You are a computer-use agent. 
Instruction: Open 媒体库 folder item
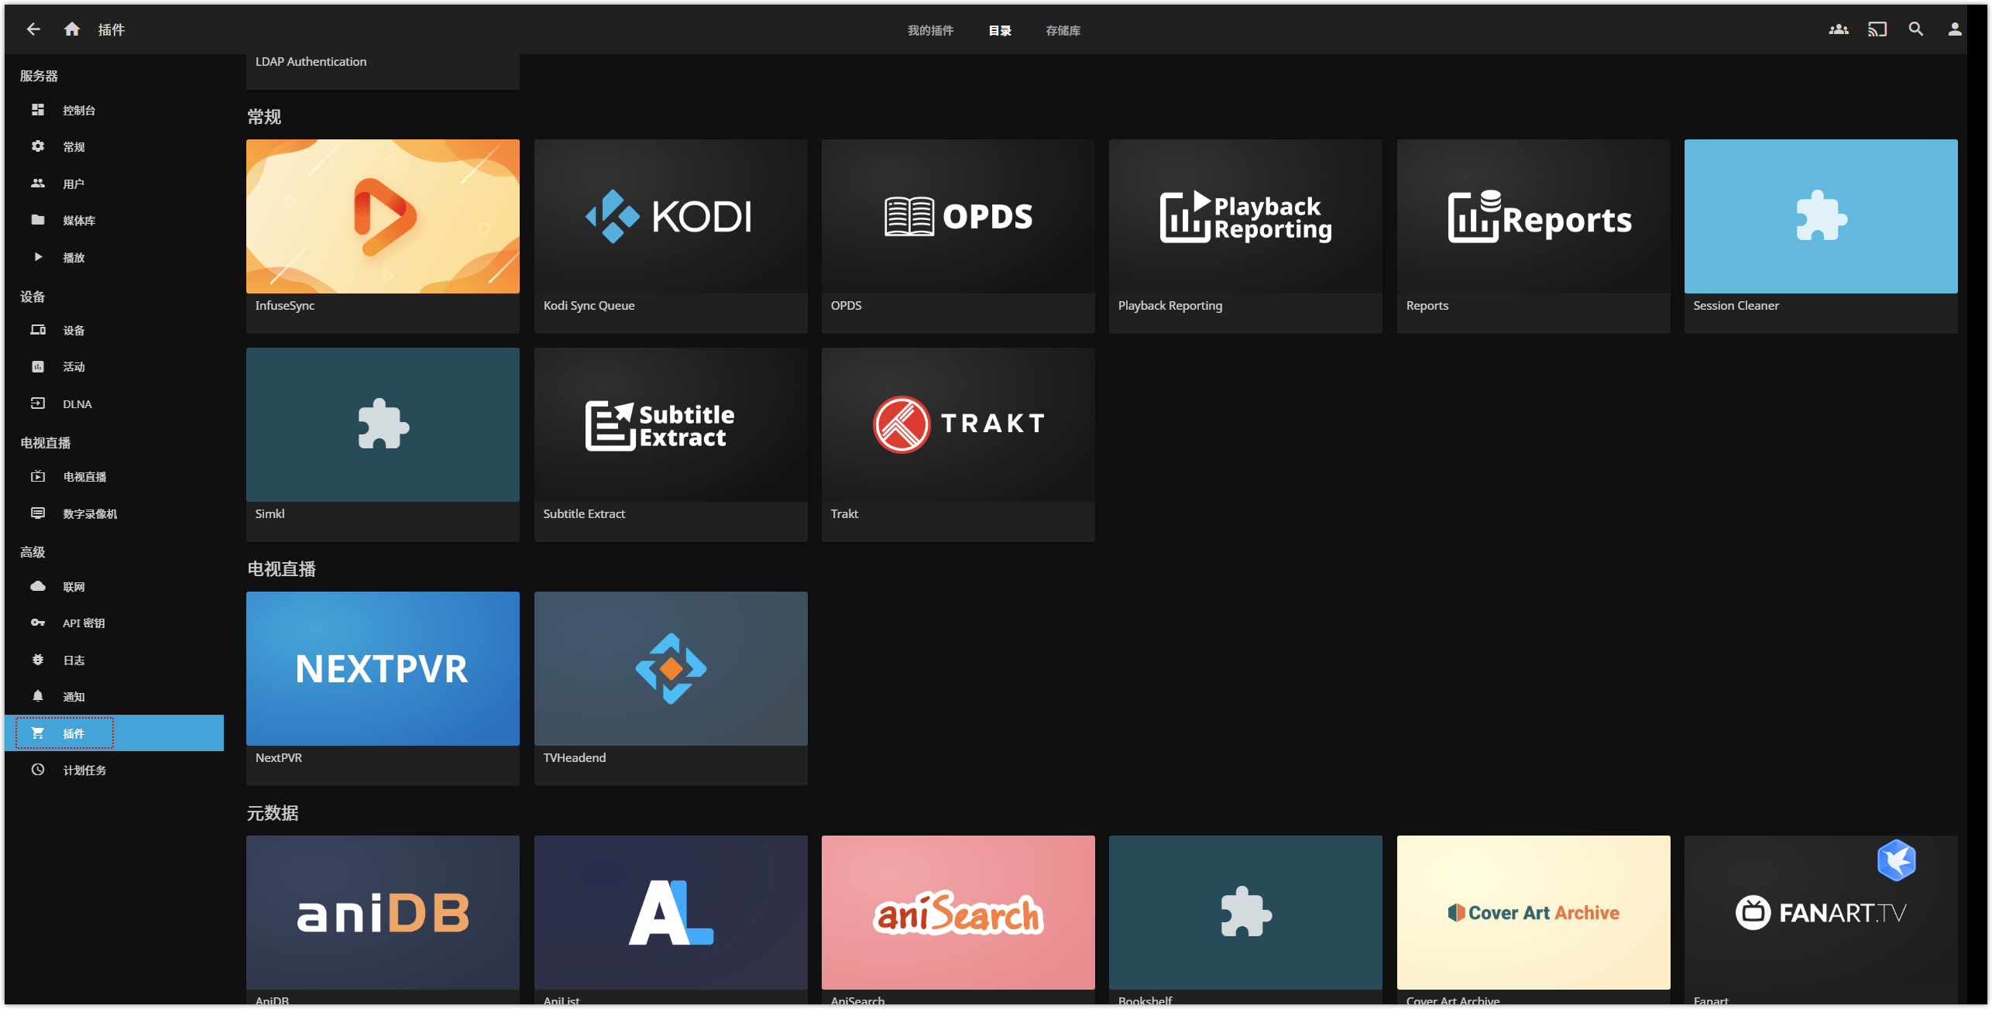[115, 220]
